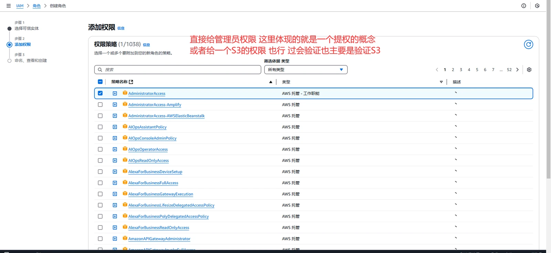Expand the AdministratorAccess policy details

[x=115, y=93]
